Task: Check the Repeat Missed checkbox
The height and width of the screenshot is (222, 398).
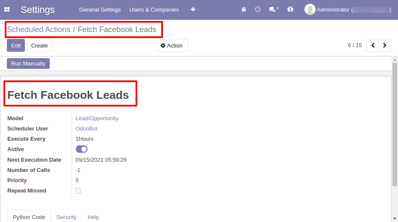Action: 78,191
